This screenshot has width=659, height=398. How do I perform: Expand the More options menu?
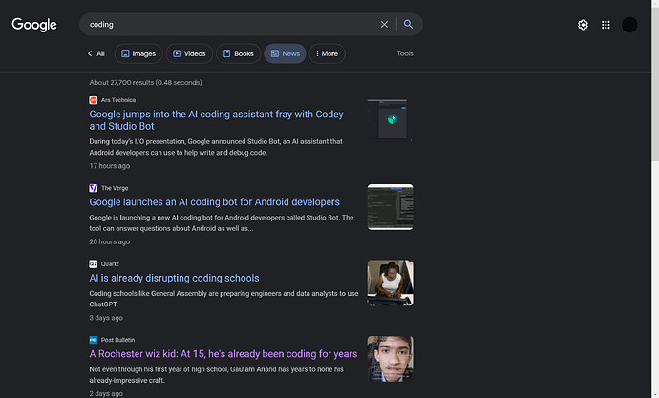point(327,53)
